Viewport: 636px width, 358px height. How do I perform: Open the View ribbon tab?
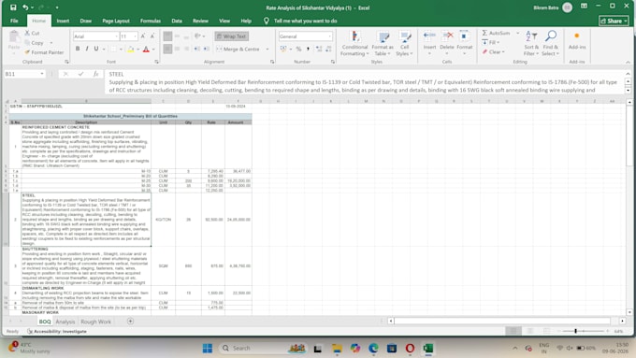point(224,21)
